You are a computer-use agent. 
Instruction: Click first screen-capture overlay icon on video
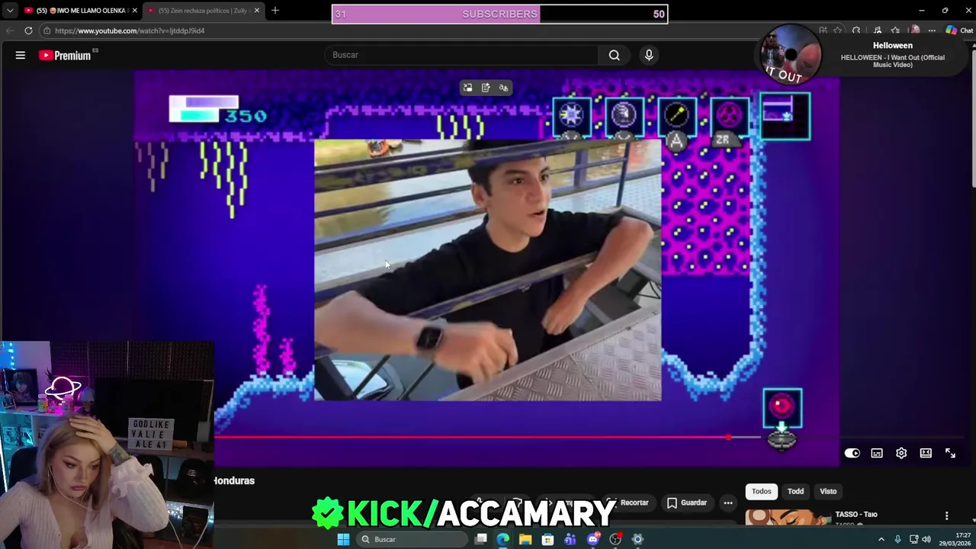pyautogui.click(x=467, y=88)
